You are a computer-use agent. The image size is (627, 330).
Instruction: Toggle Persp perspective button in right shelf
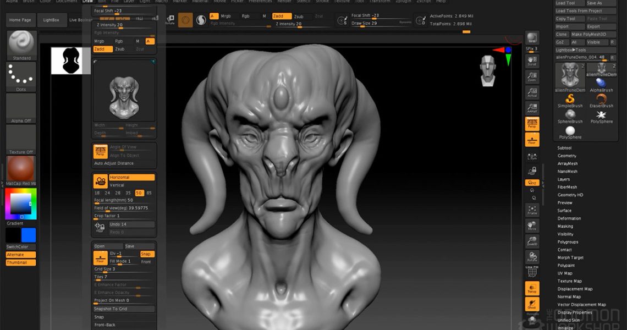click(x=532, y=123)
